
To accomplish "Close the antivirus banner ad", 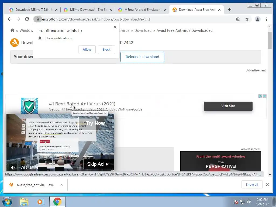I will [x=264, y=96].
